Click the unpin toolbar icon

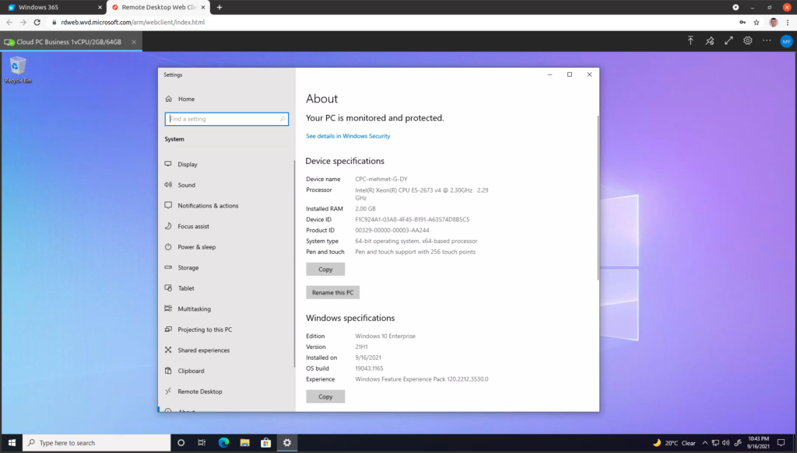coord(710,41)
